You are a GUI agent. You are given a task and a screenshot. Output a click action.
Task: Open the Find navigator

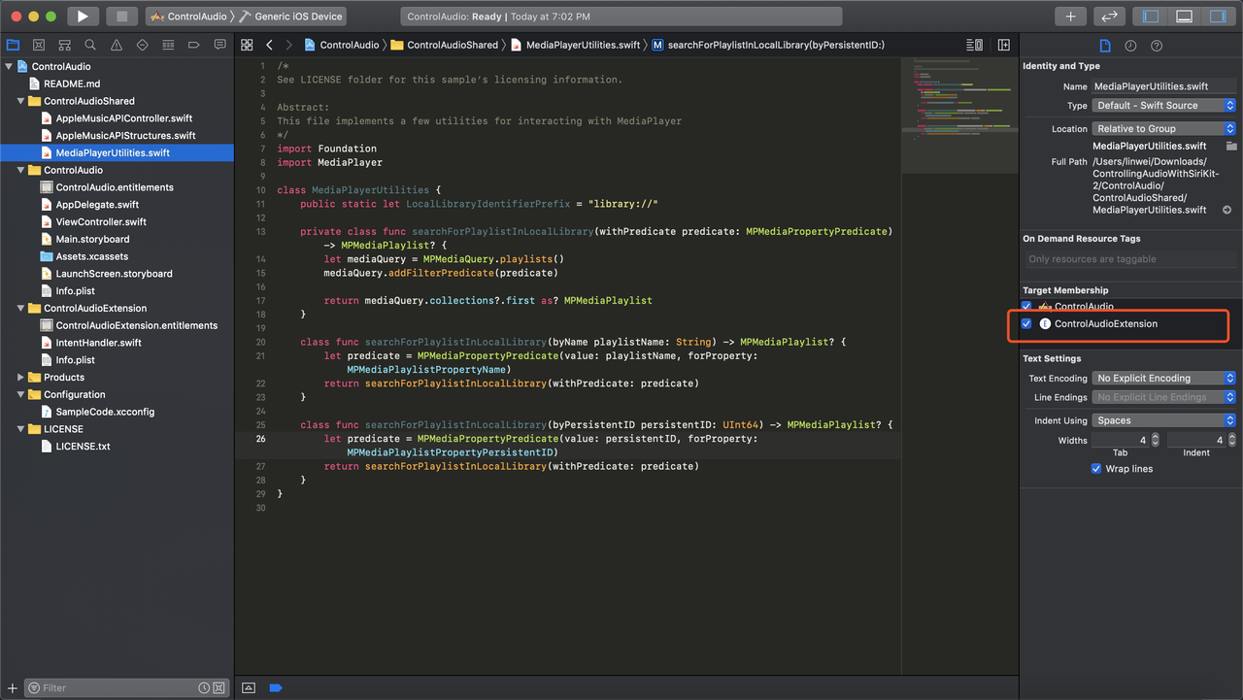(x=90, y=45)
